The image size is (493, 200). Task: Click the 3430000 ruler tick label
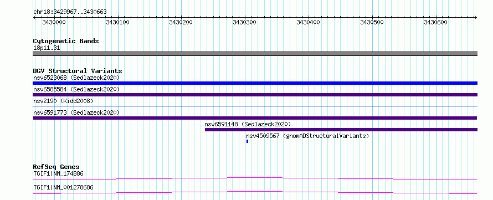click(54, 22)
